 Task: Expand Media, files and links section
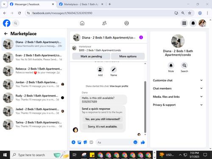(x=178, y=97)
